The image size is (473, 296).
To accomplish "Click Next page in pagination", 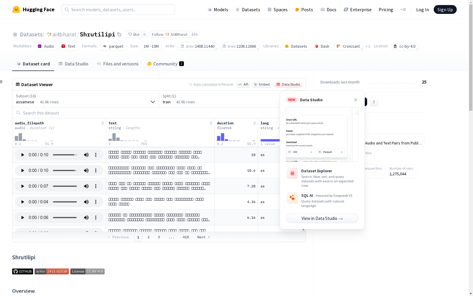I will (x=204, y=237).
